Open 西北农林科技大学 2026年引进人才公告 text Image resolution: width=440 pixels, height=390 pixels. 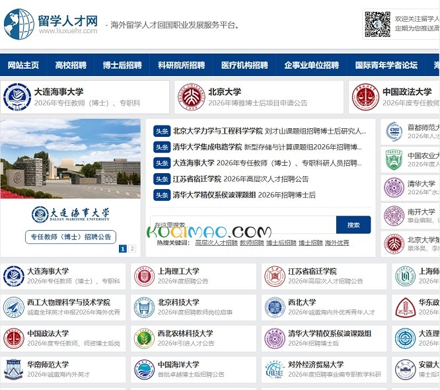pos(186,343)
